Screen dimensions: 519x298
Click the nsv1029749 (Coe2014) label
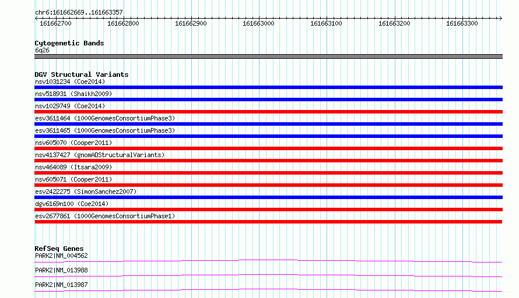tap(70, 106)
